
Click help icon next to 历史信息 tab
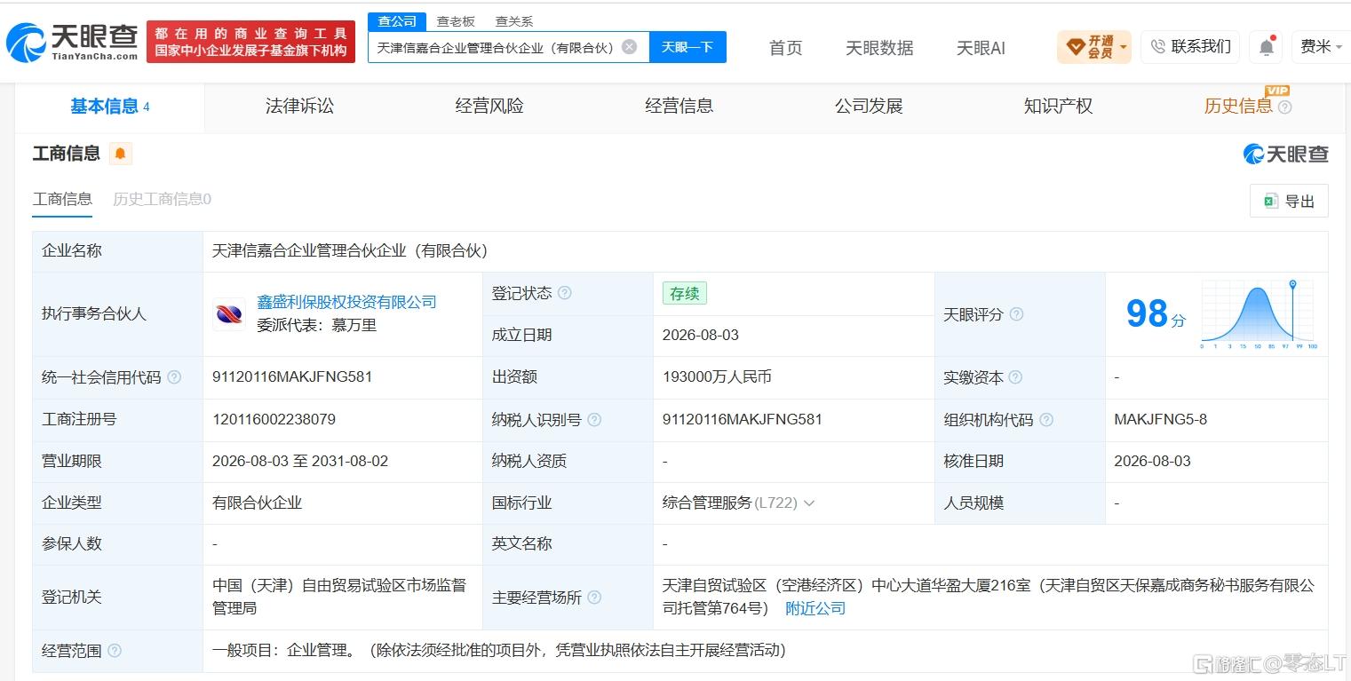(1284, 107)
